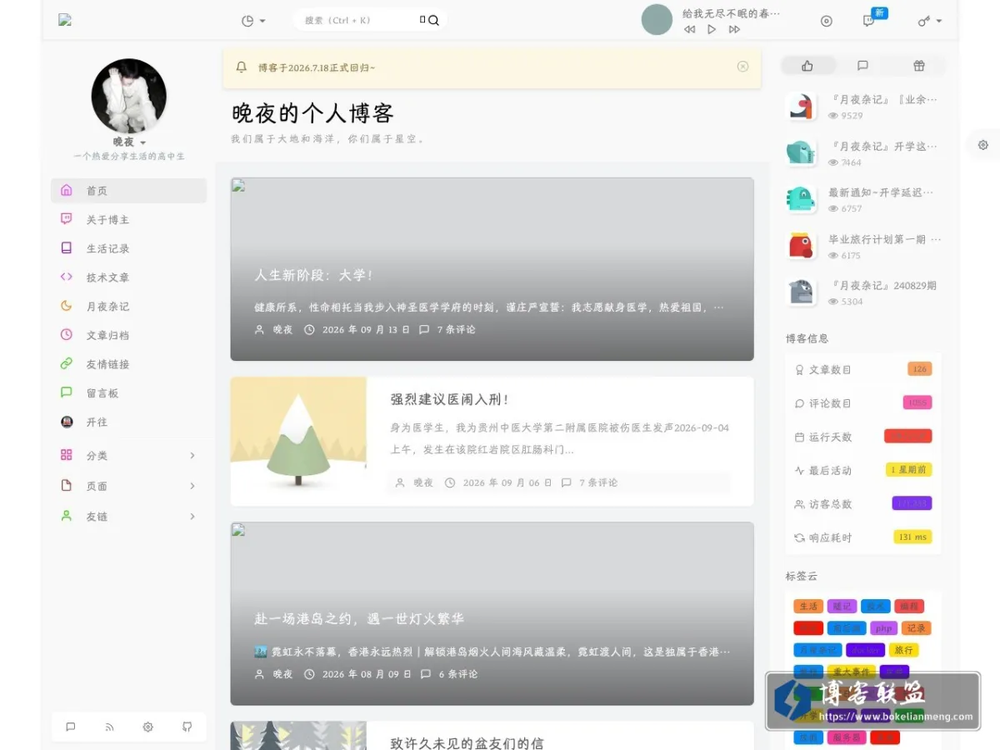Open the key icon login dropdown

click(930, 21)
